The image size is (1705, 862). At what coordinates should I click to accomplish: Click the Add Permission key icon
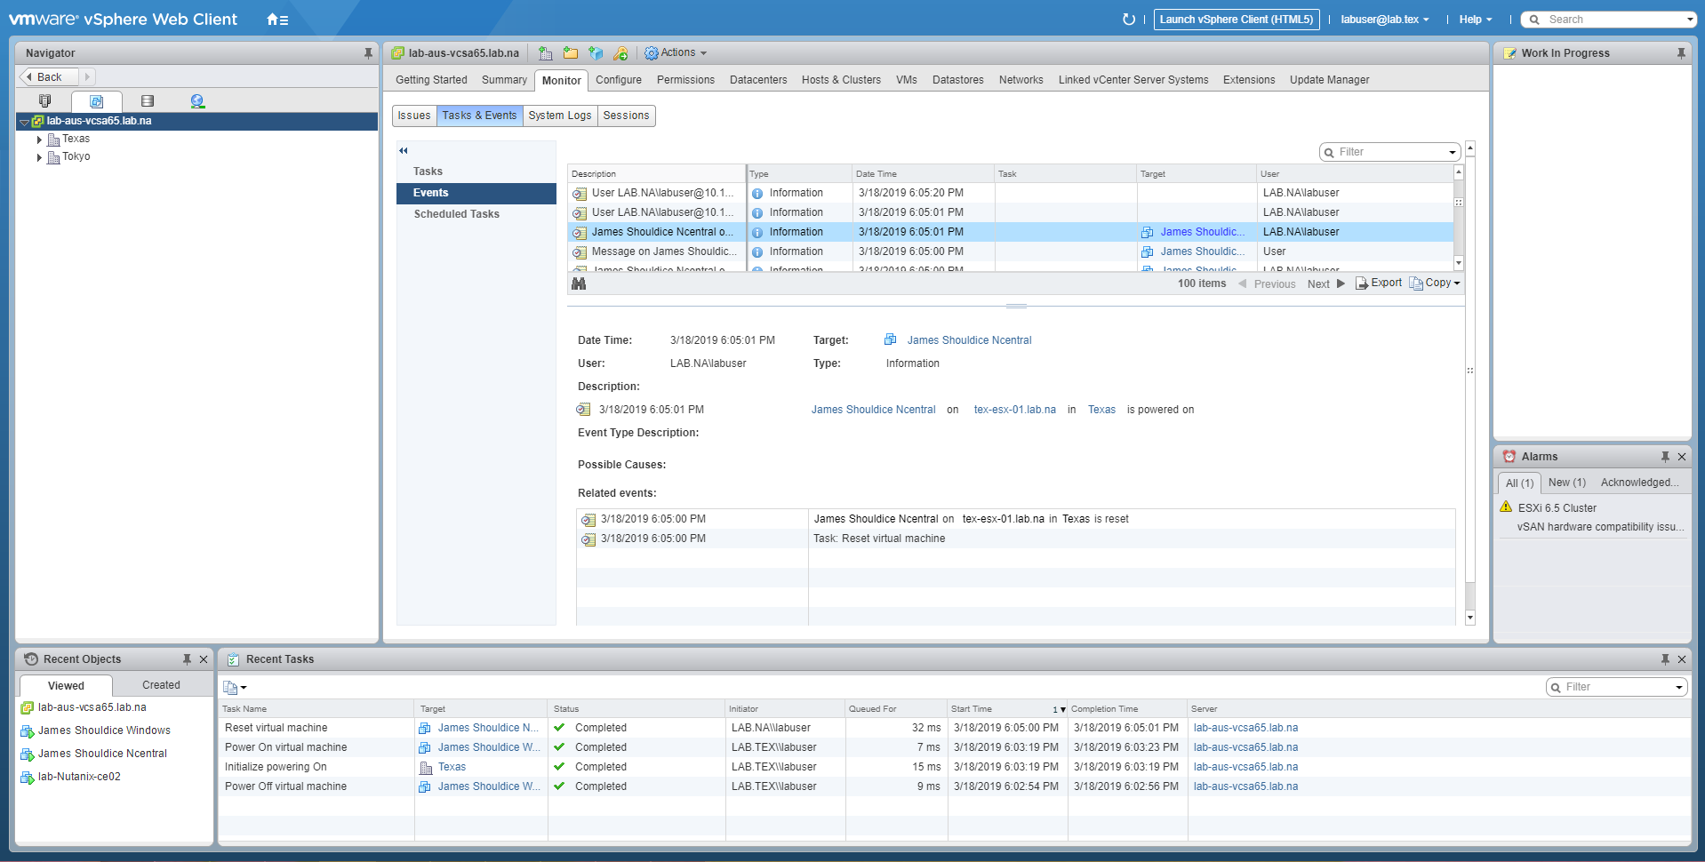pyautogui.click(x=620, y=53)
